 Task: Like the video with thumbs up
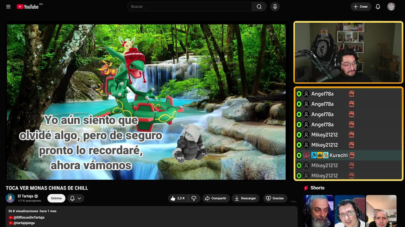pos(178,198)
